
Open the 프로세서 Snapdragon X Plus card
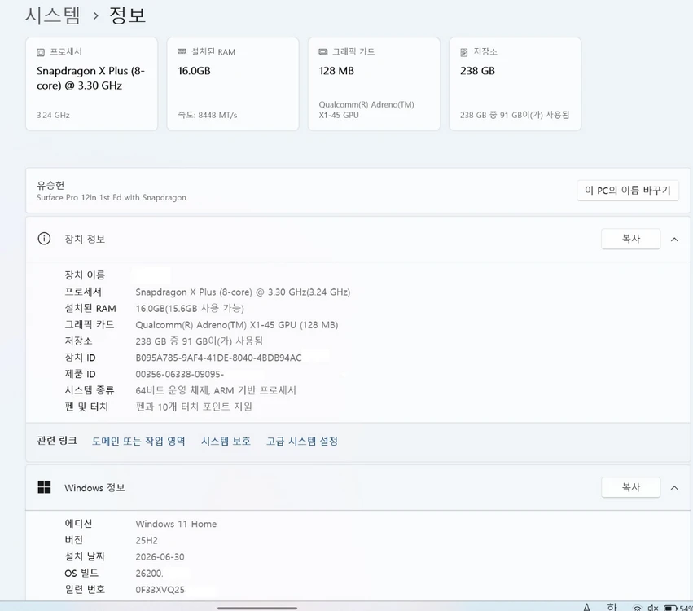pyautogui.click(x=91, y=84)
